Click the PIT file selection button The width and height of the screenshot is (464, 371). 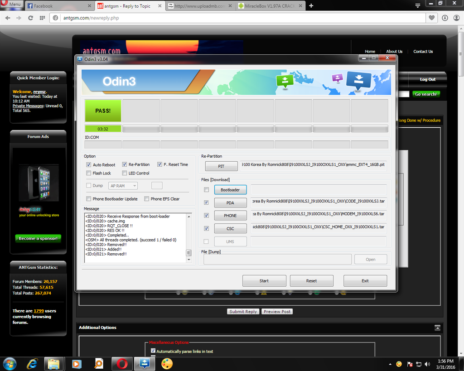(x=221, y=166)
